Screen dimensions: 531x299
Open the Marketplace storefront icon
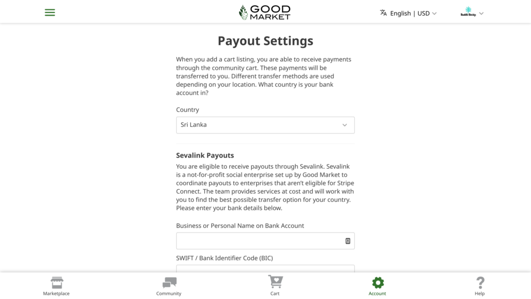tap(57, 282)
